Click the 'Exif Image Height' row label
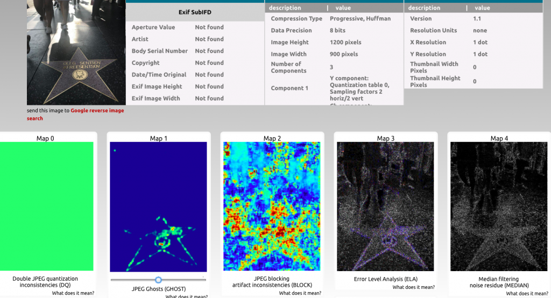 [x=157, y=87]
